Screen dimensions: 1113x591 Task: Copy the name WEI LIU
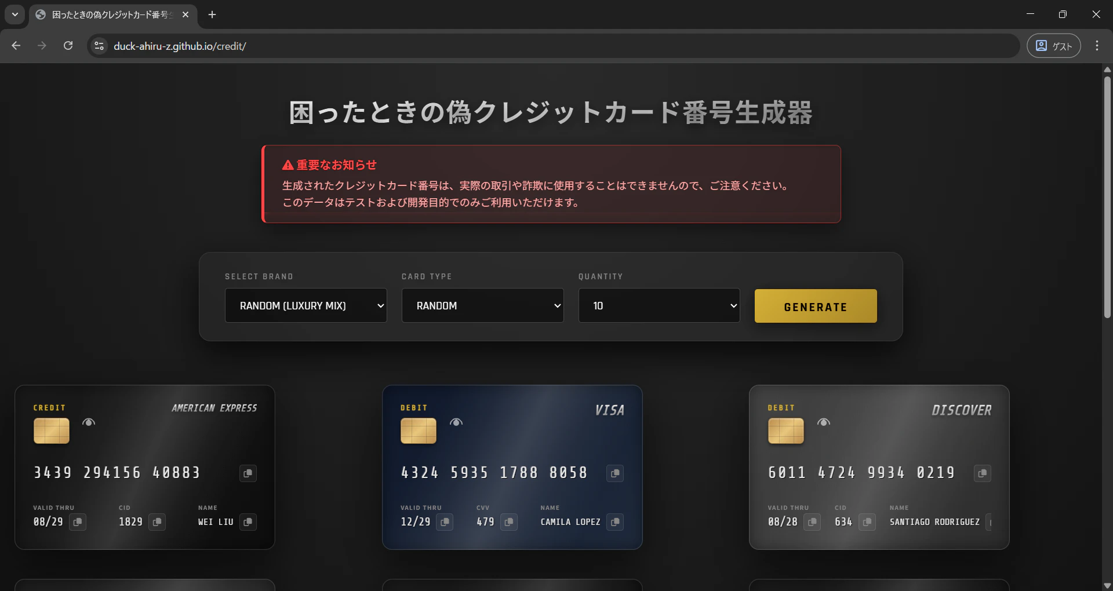point(248,522)
